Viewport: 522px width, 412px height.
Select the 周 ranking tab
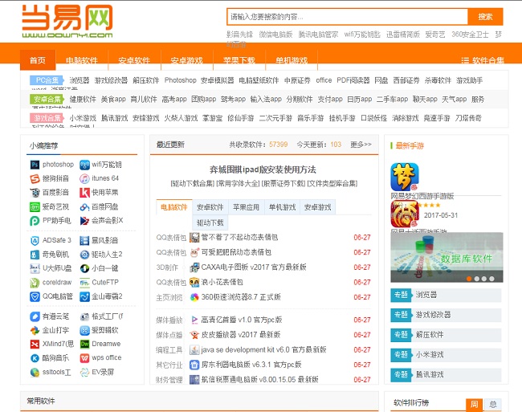click(474, 404)
